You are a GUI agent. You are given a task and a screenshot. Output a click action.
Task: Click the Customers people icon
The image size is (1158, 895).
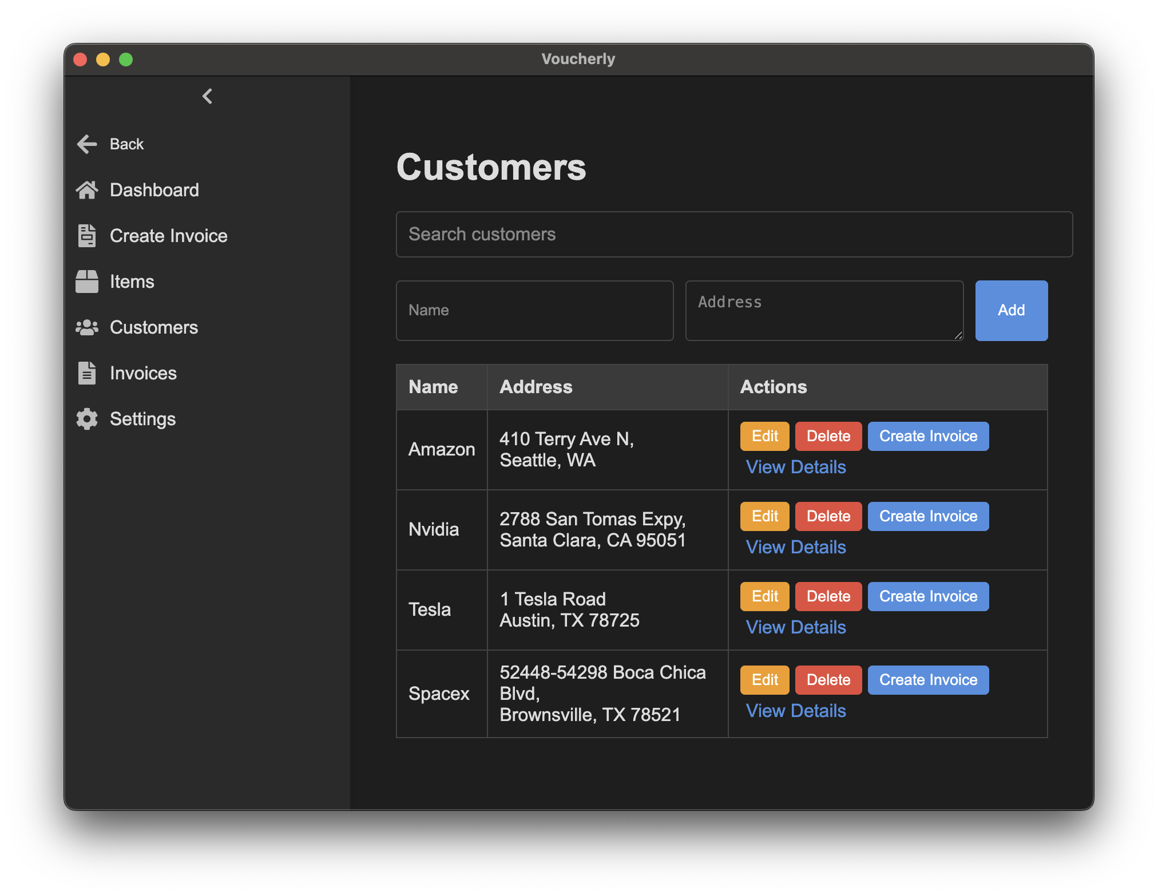[87, 327]
